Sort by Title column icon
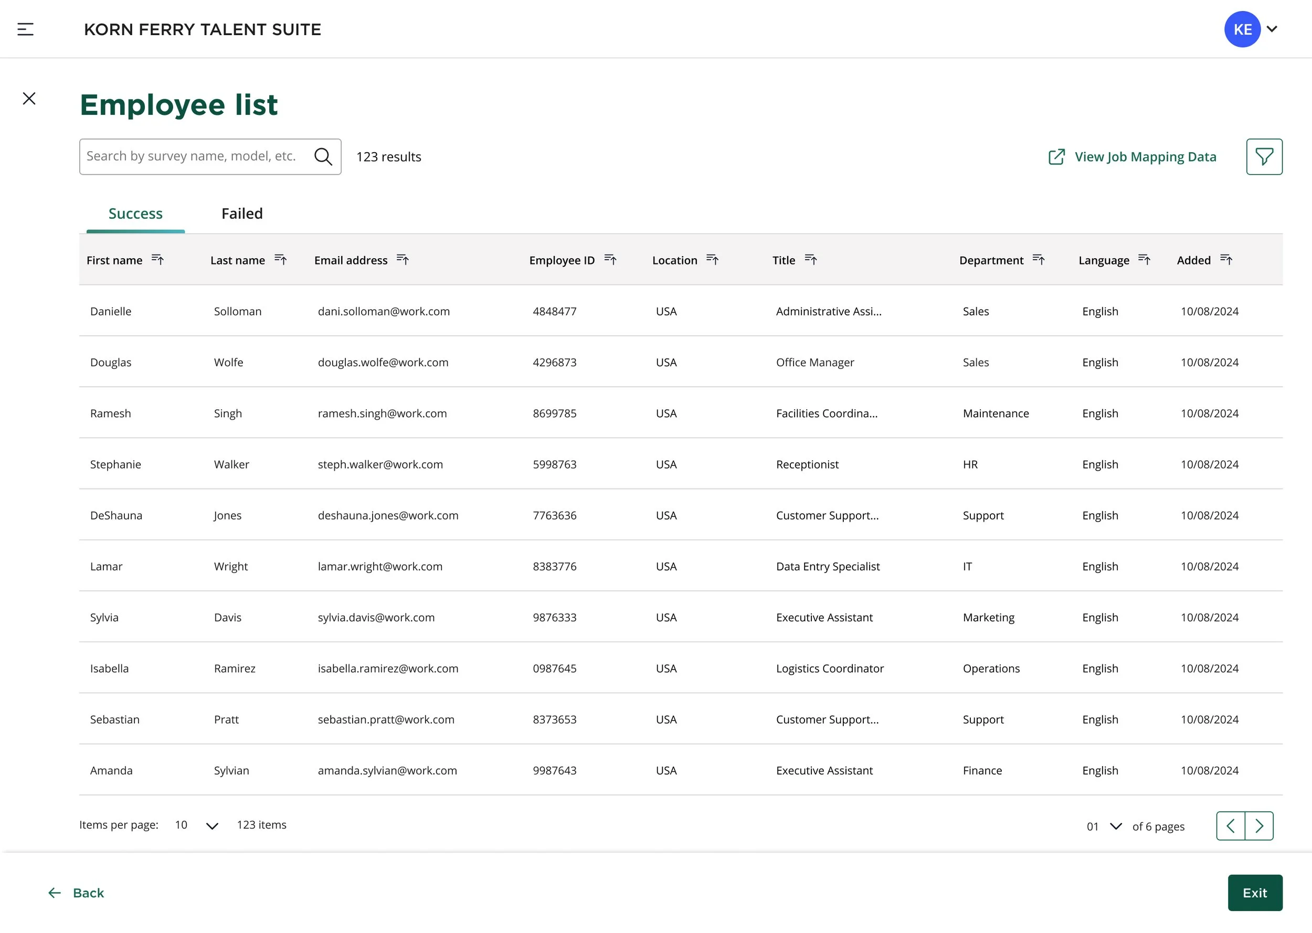This screenshot has width=1312, height=933. point(810,260)
